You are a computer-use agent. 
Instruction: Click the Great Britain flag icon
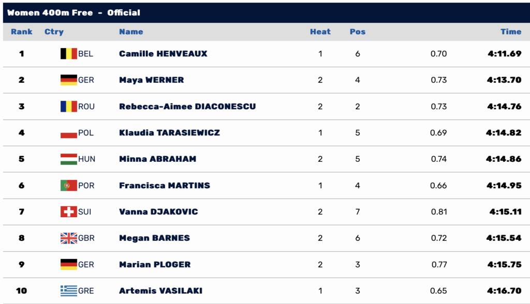68,238
